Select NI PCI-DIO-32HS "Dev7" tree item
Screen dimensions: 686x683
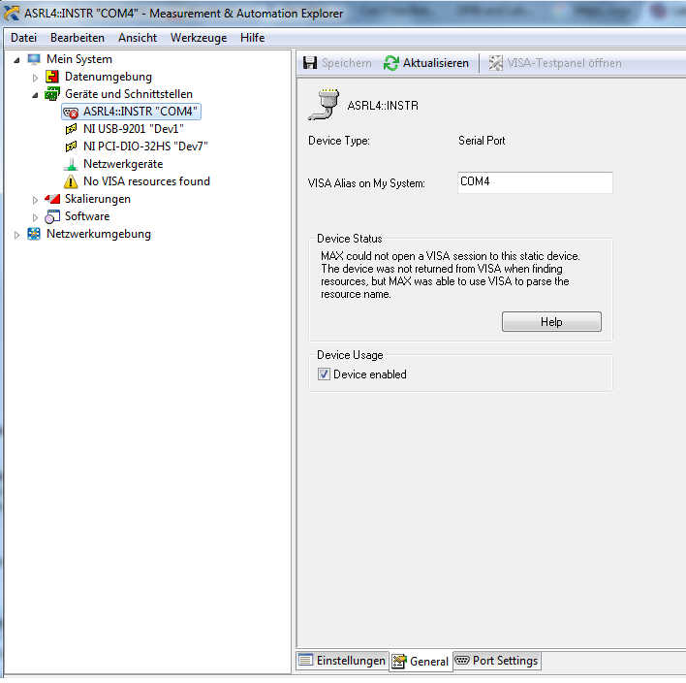pyautogui.click(x=145, y=146)
